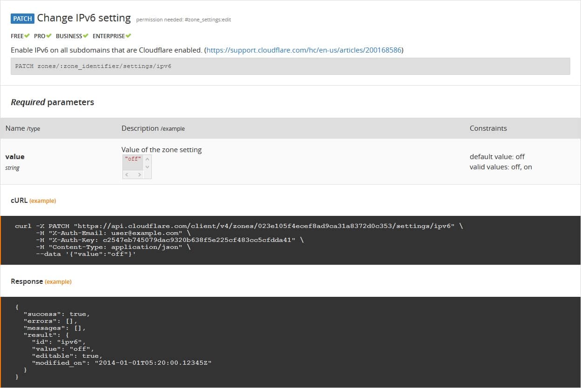Click the up arrow of the example box scrollbar

148,159
